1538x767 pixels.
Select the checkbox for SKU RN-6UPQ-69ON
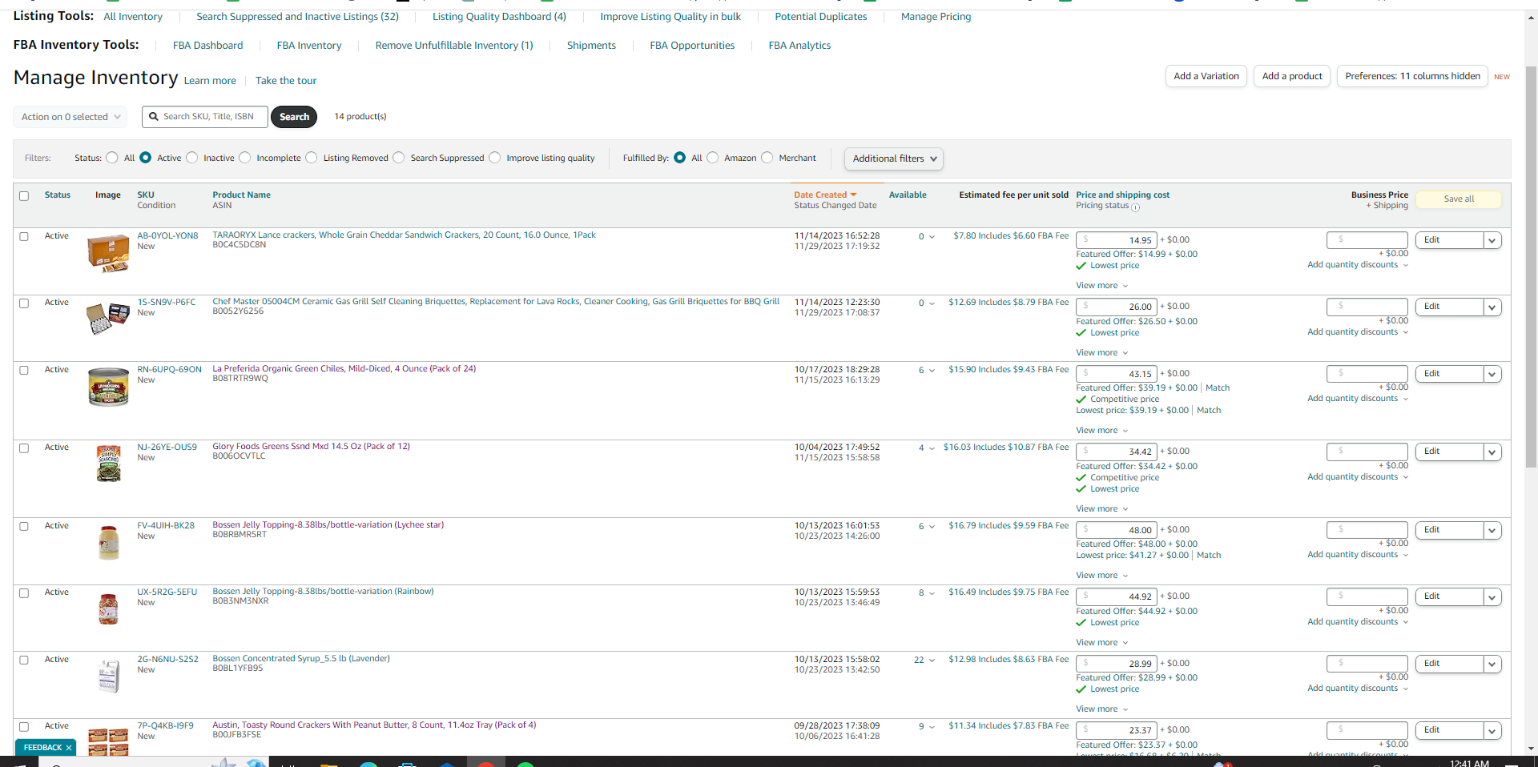point(24,370)
